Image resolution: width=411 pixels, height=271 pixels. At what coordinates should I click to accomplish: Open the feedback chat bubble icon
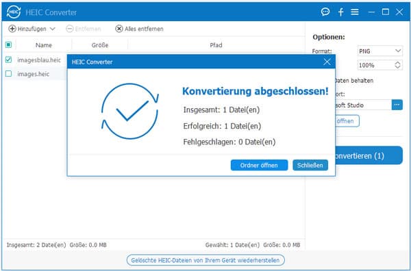click(x=325, y=12)
